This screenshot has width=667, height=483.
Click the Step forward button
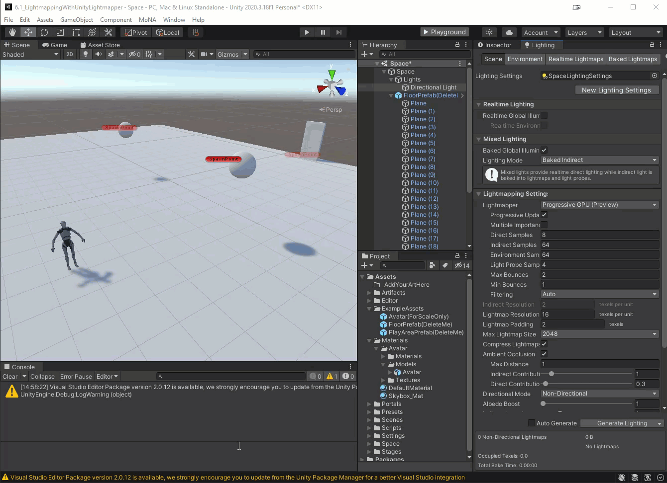pyautogui.click(x=339, y=32)
